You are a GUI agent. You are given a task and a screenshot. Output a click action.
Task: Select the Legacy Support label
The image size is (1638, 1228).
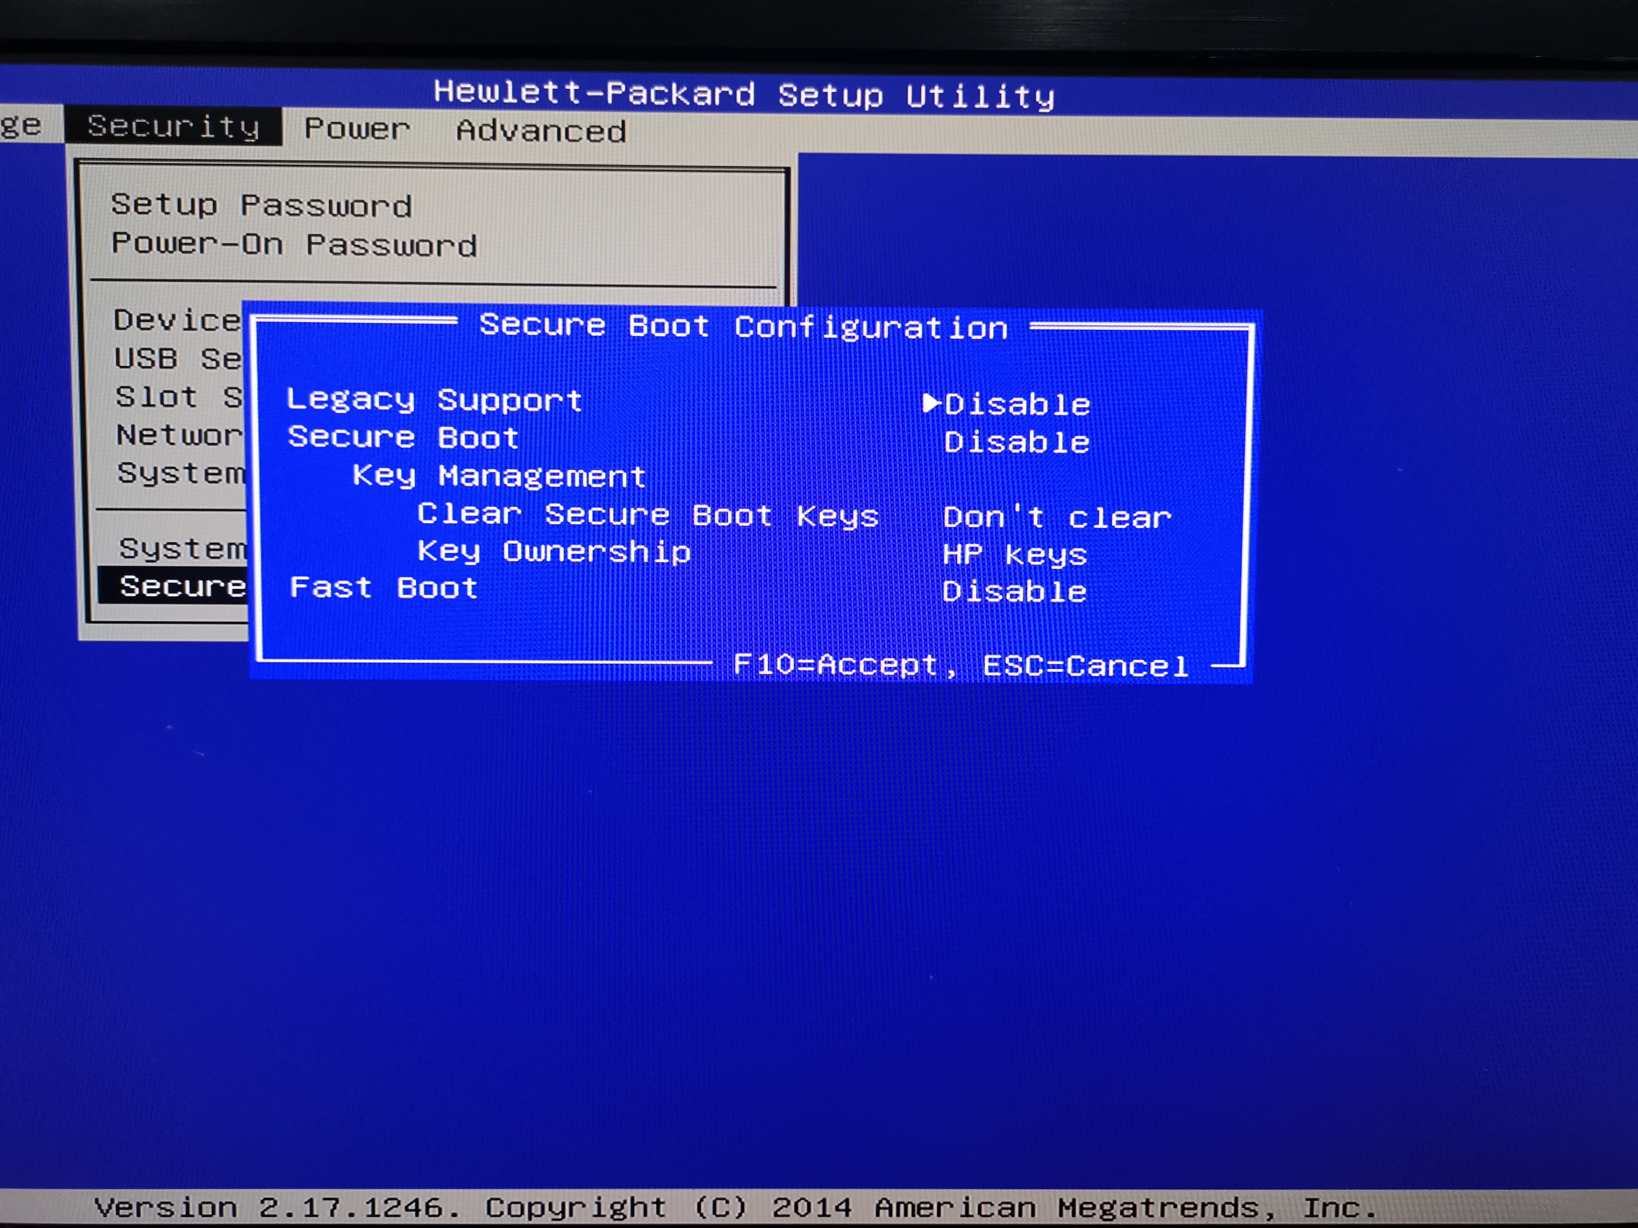point(435,400)
